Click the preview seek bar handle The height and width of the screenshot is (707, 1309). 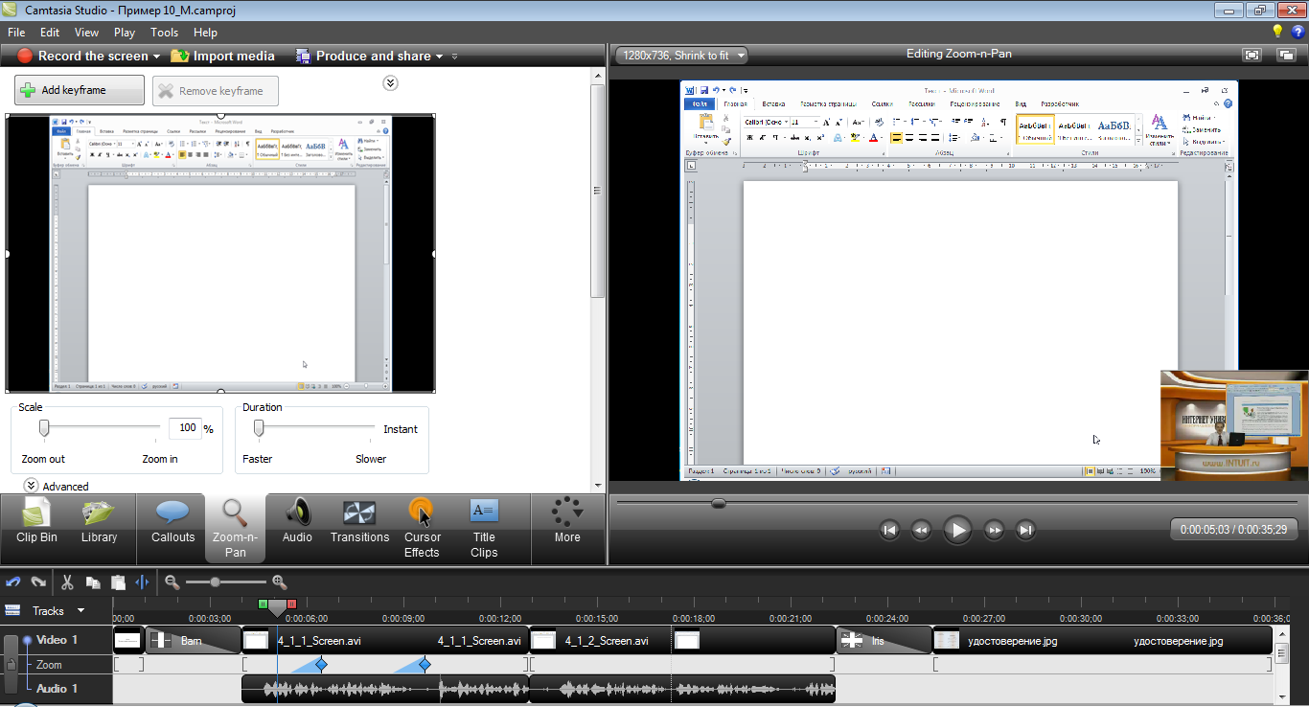tap(719, 503)
